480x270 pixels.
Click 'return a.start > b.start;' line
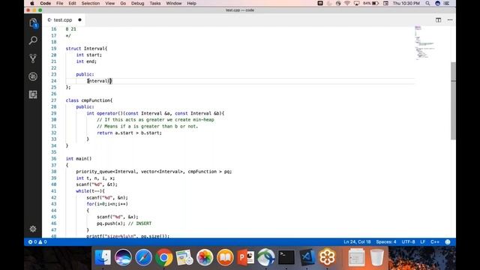(x=129, y=133)
